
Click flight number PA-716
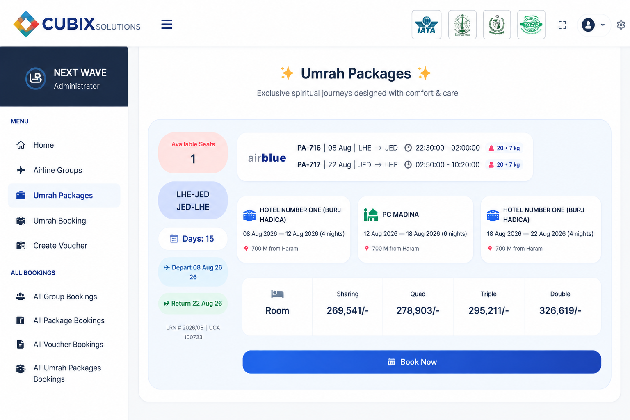309,148
